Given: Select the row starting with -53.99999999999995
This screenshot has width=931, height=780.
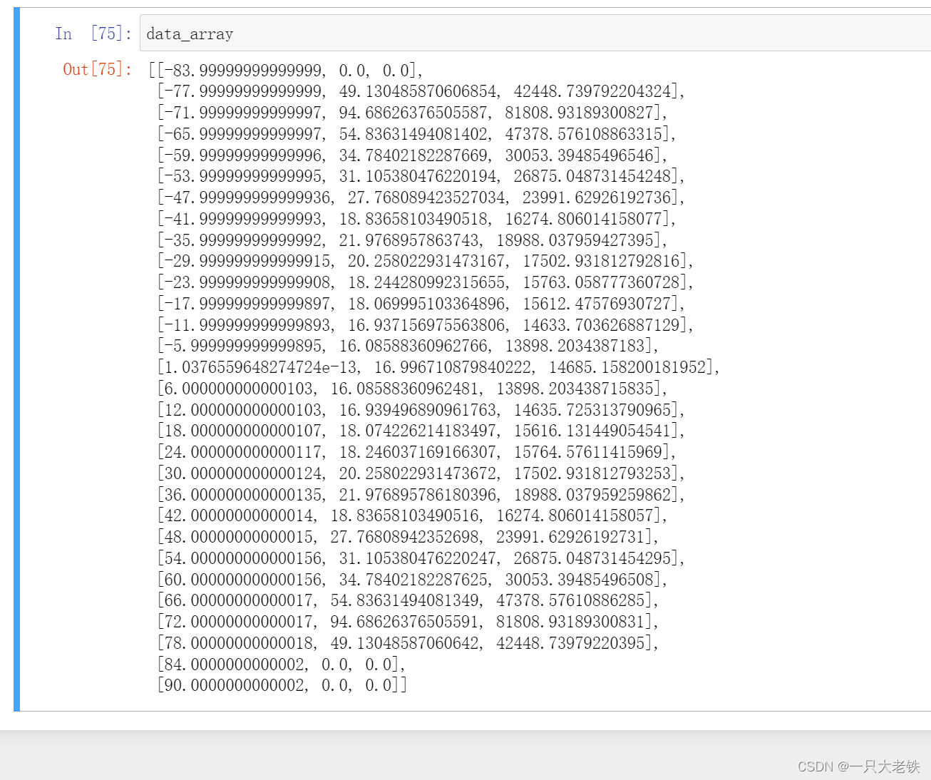Looking at the screenshot, I should [421, 176].
